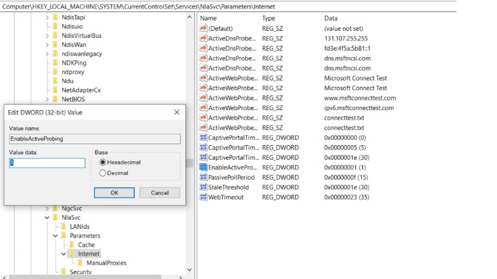
Task: Click the folder icon of LANIds
Action: (x=64, y=227)
